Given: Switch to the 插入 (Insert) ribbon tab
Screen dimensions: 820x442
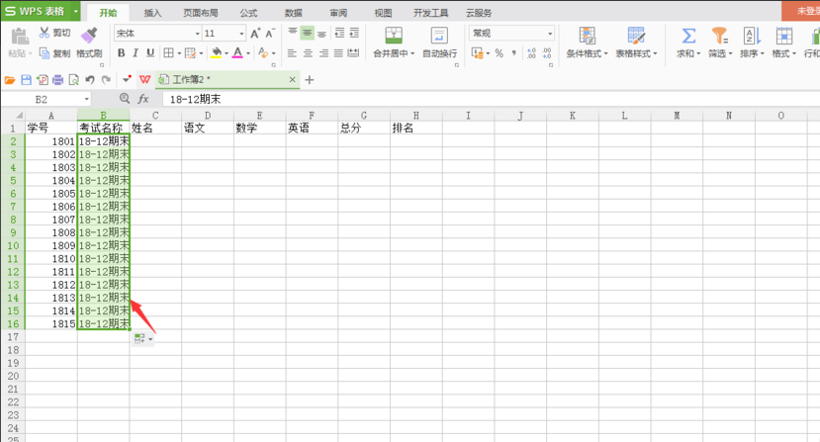Looking at the screenshot, I should coord(152,13).
